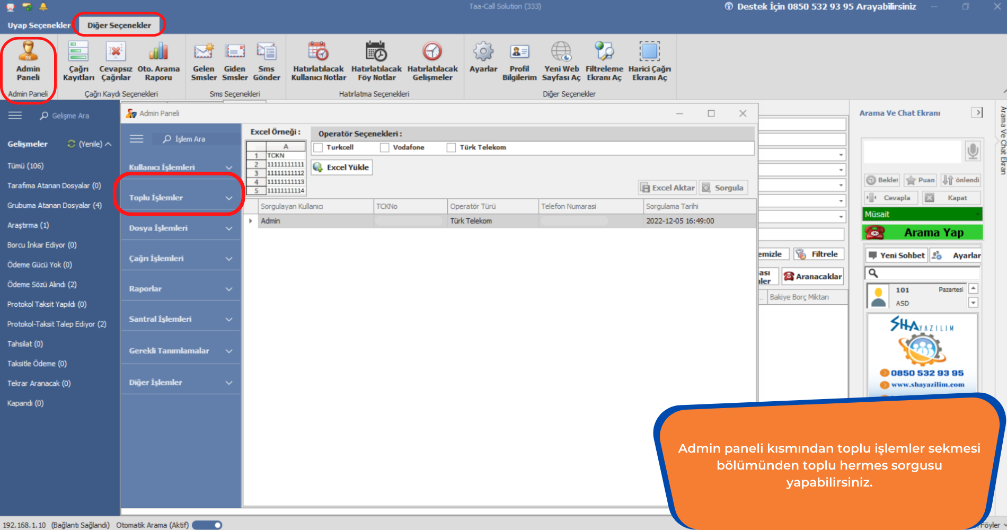Expand Toplu İşlemler section
1007x530 pixels.
tap(181, 198)
